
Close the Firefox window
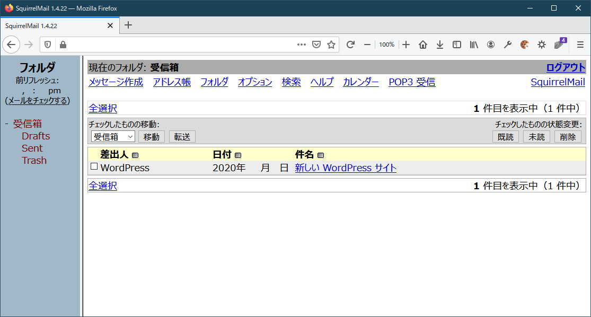tap(578, 8)
